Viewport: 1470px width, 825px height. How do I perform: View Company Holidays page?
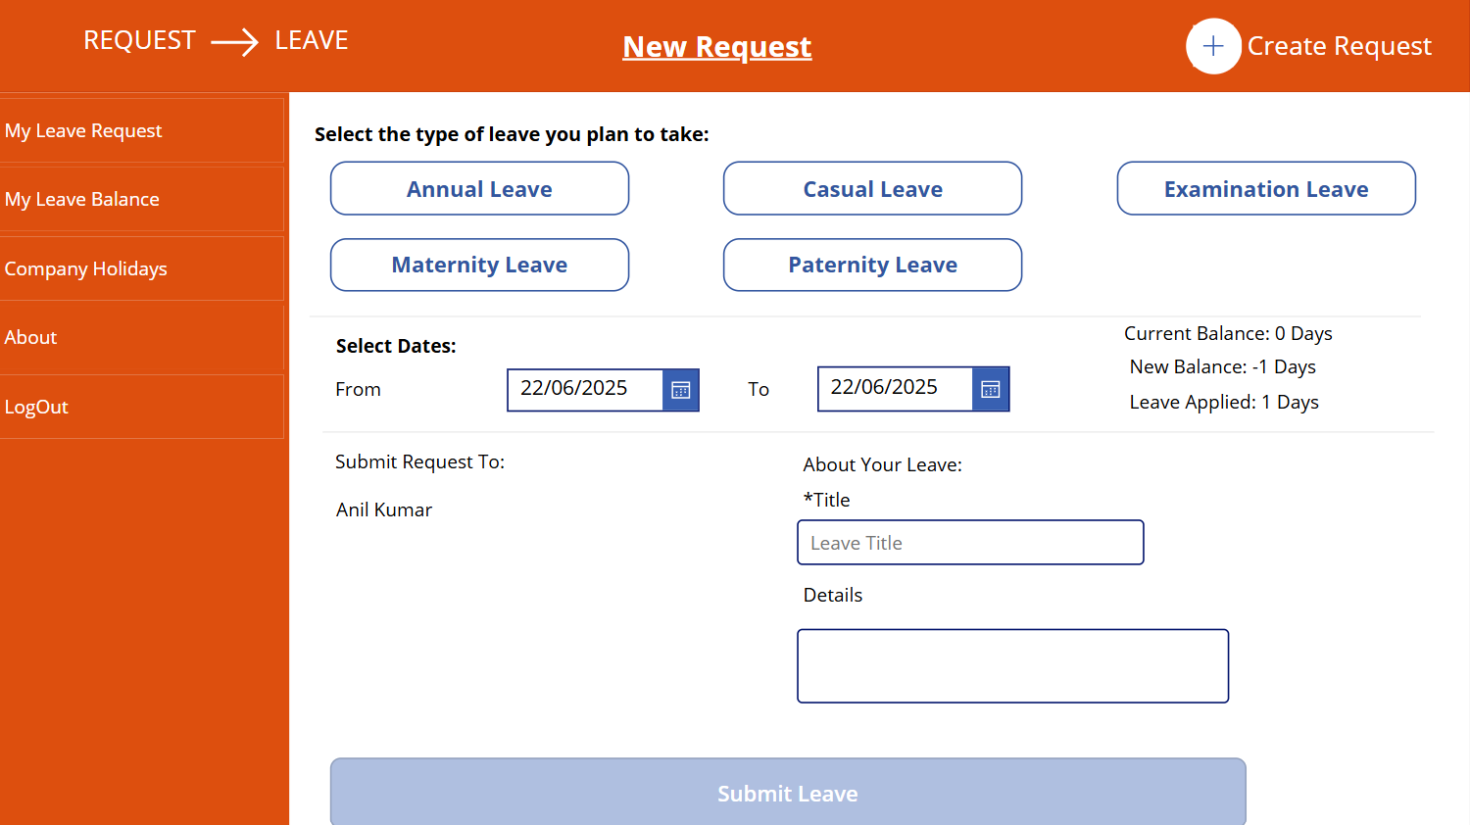(142, 268)
